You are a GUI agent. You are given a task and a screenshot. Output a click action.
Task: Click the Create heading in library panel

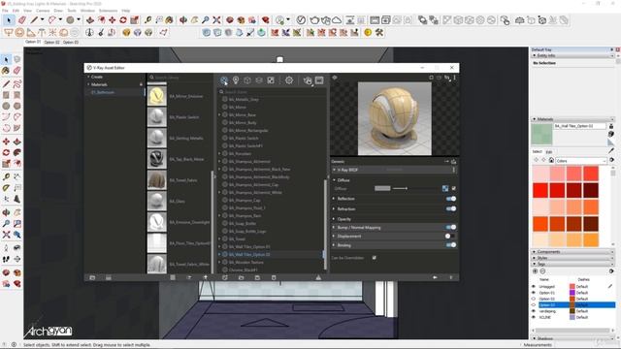coord(97,77)
